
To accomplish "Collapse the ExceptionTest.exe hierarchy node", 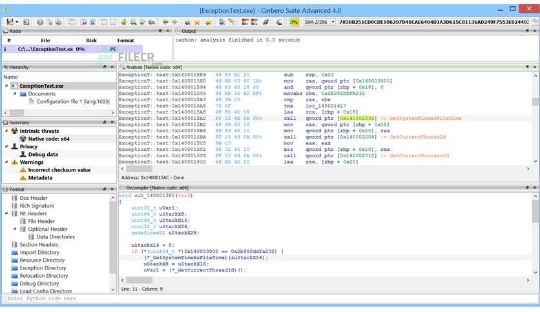I will click(6, 86).
